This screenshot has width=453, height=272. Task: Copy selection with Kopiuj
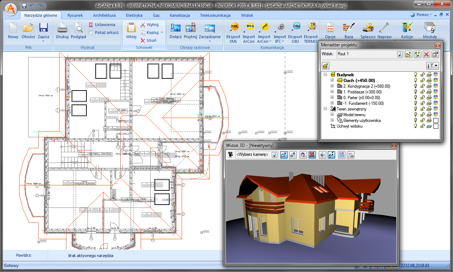(x=150, y=32)
